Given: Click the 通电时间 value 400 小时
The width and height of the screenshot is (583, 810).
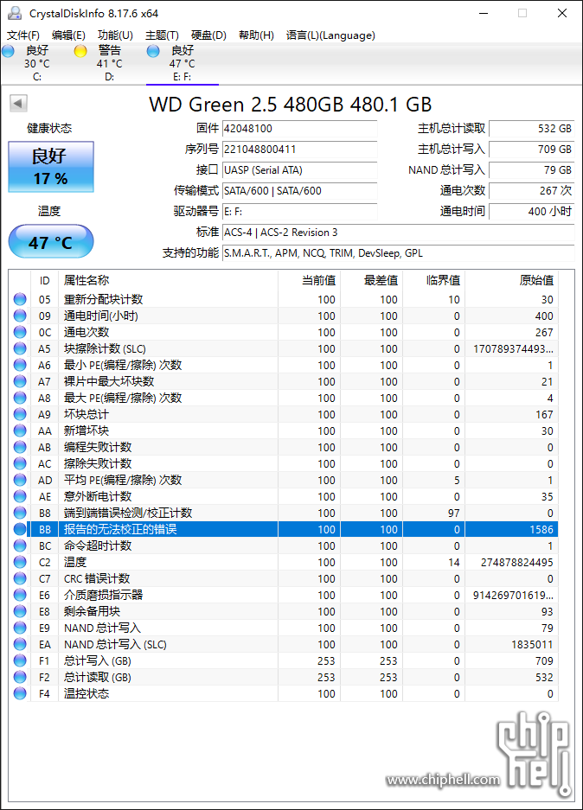Looking at the screenshot, I should coord(532,211).
